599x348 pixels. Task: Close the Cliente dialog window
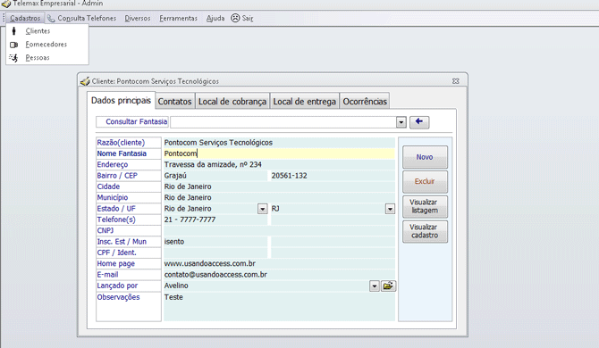pyautogui.click(x=455, y=81)
